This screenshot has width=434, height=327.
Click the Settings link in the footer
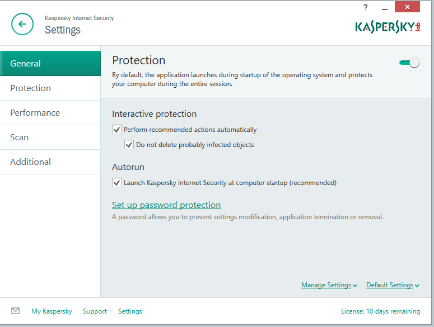coord(130,311)
